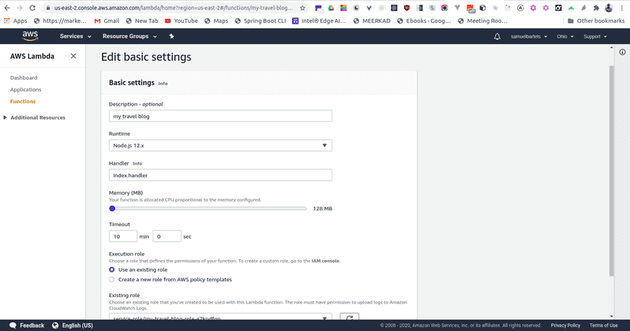
Task: Go back in browser history
Action: (x=7, y=8)
